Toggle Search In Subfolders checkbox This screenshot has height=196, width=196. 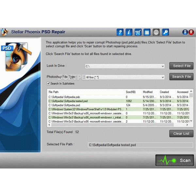click(x=48, y=84)
